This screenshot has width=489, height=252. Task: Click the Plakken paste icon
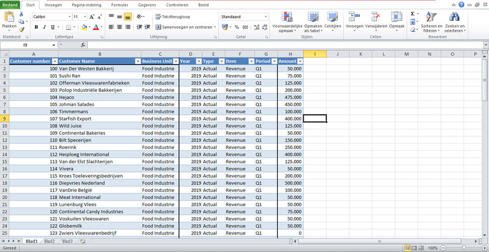(x=9, y=17)
